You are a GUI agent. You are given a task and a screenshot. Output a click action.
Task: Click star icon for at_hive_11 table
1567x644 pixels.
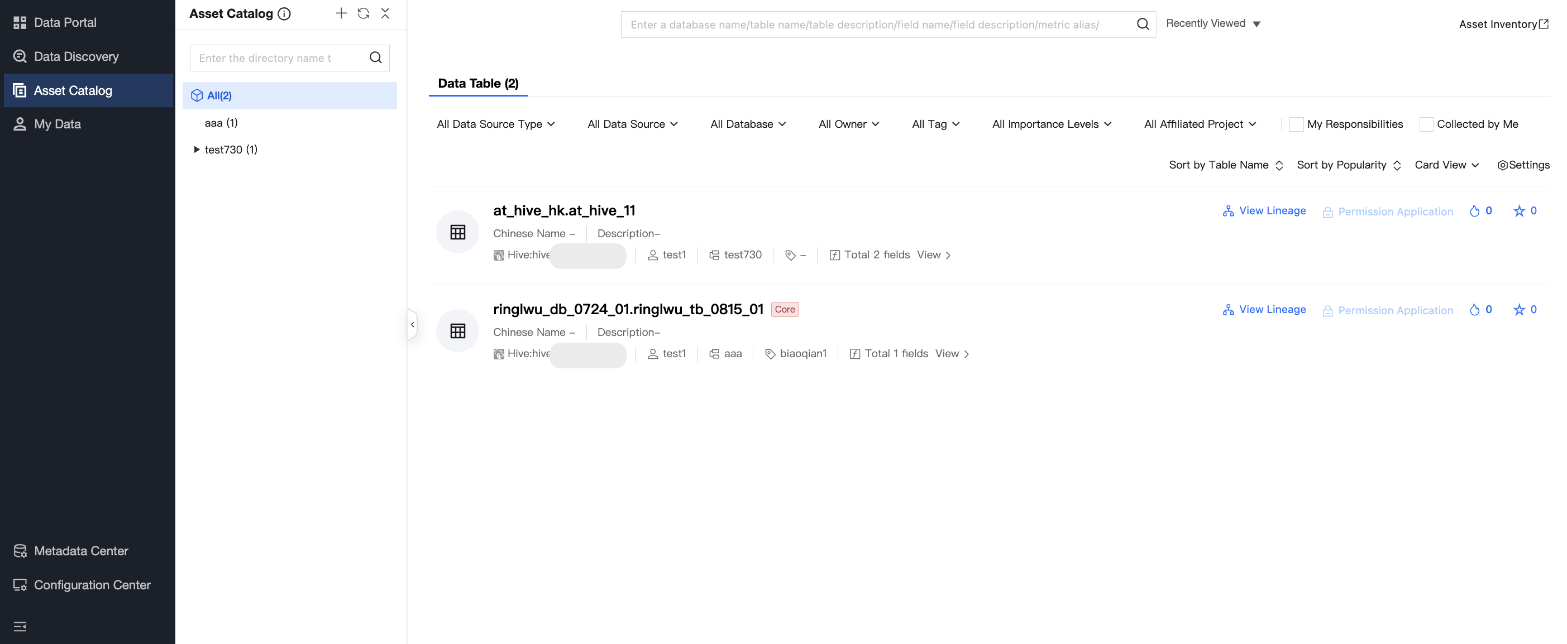pyautogui.click(x=1518, y=211)
